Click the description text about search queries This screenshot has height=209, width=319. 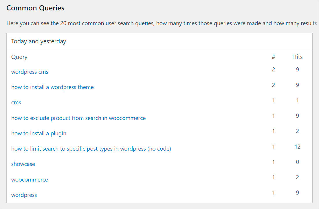(x=159, y=23)
